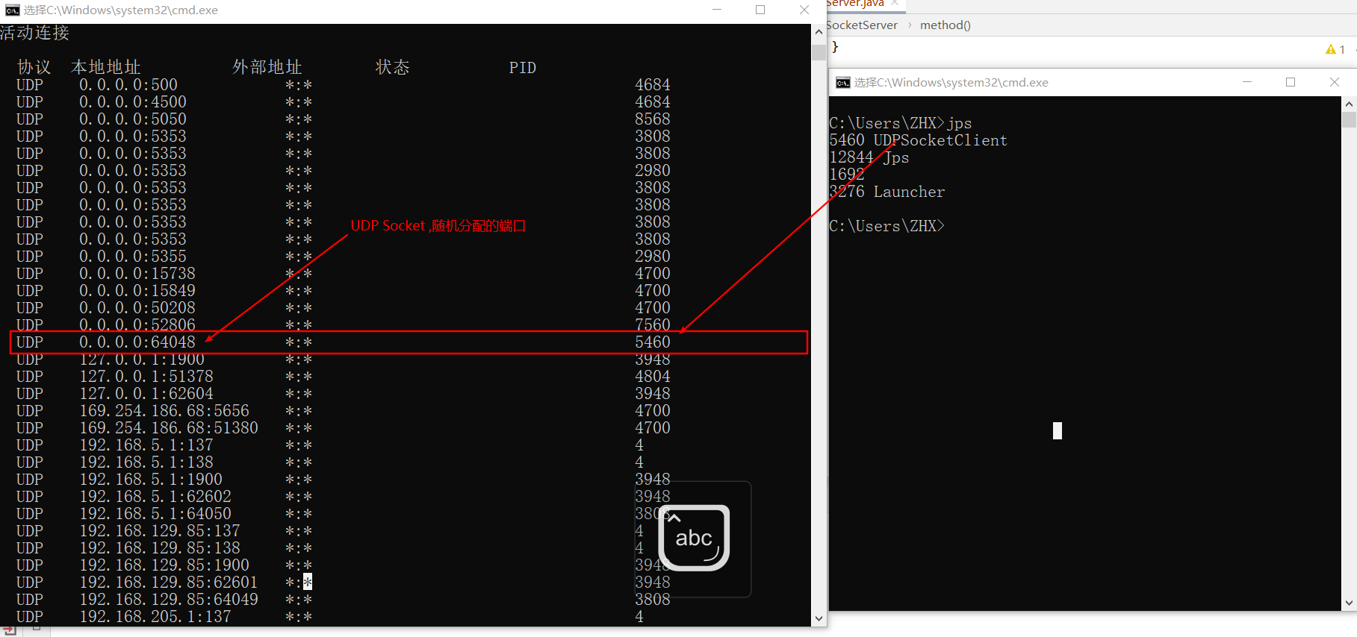
Task: Click the 1692 line in jps output
Action: (847, 175)
